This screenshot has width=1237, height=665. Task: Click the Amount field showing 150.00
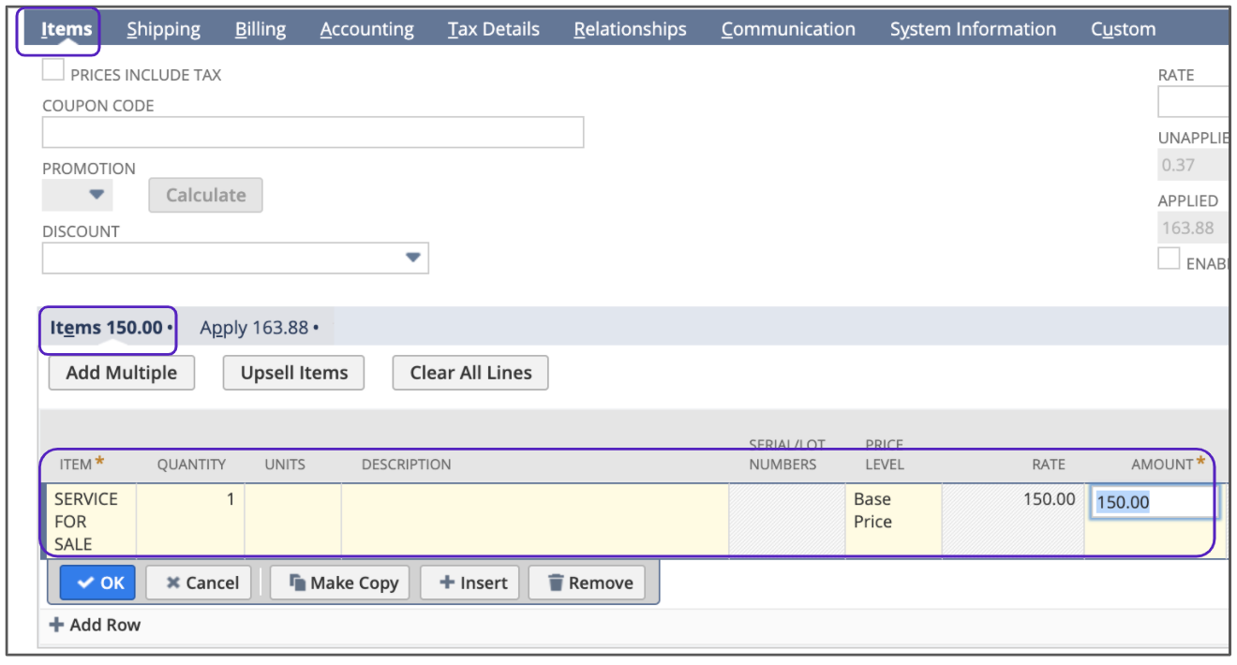pyautogui.click(x=1152, y=503)
